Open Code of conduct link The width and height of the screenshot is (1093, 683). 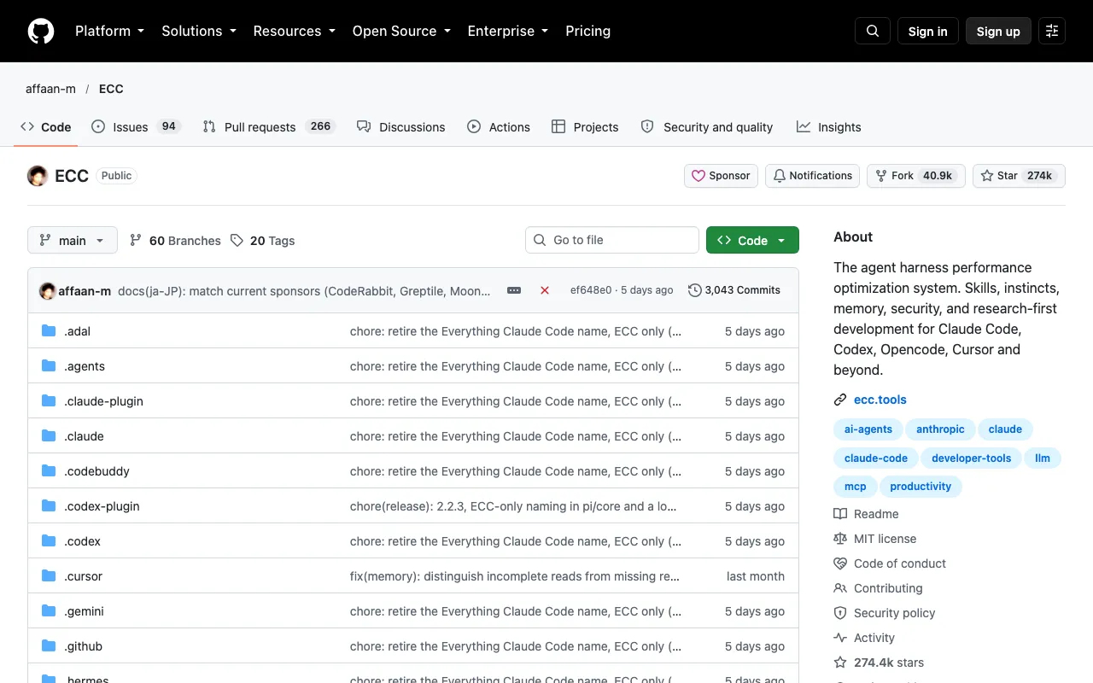[x=891, y=563]
